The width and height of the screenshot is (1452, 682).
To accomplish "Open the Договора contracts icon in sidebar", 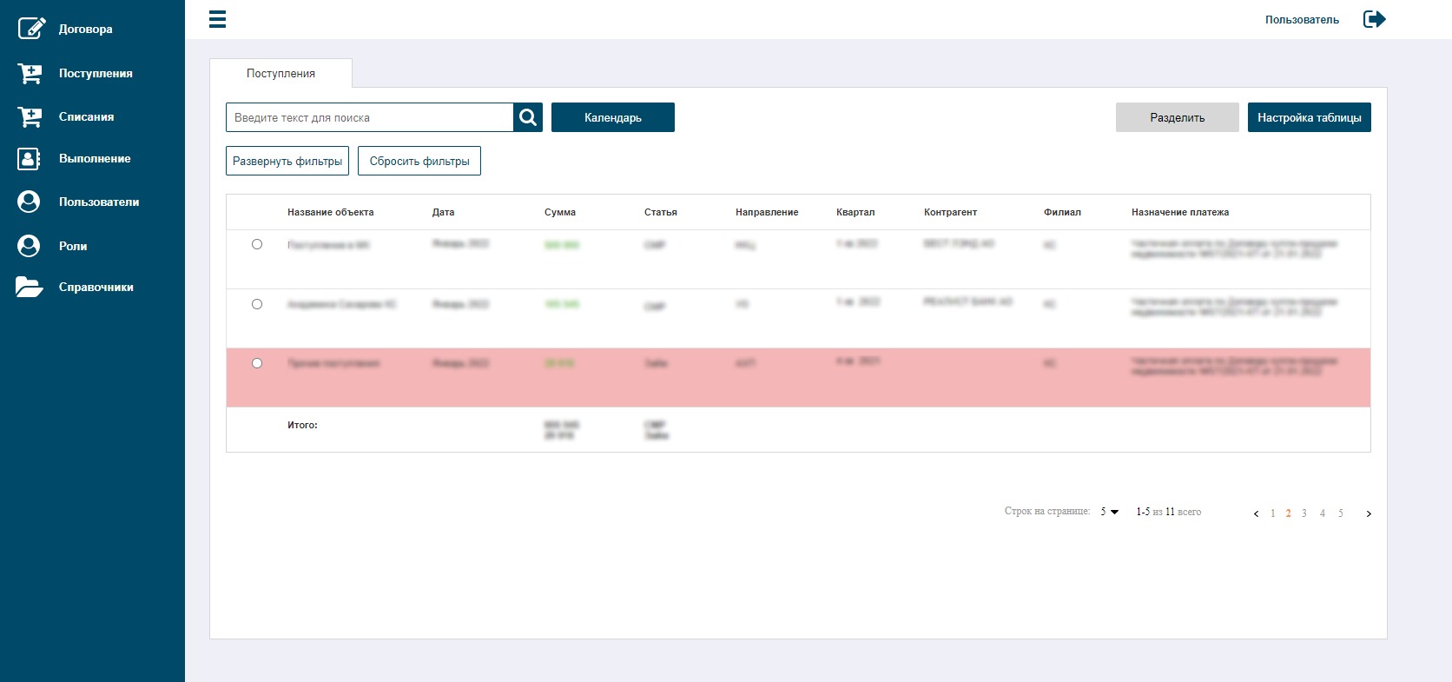I will (30, 28).
